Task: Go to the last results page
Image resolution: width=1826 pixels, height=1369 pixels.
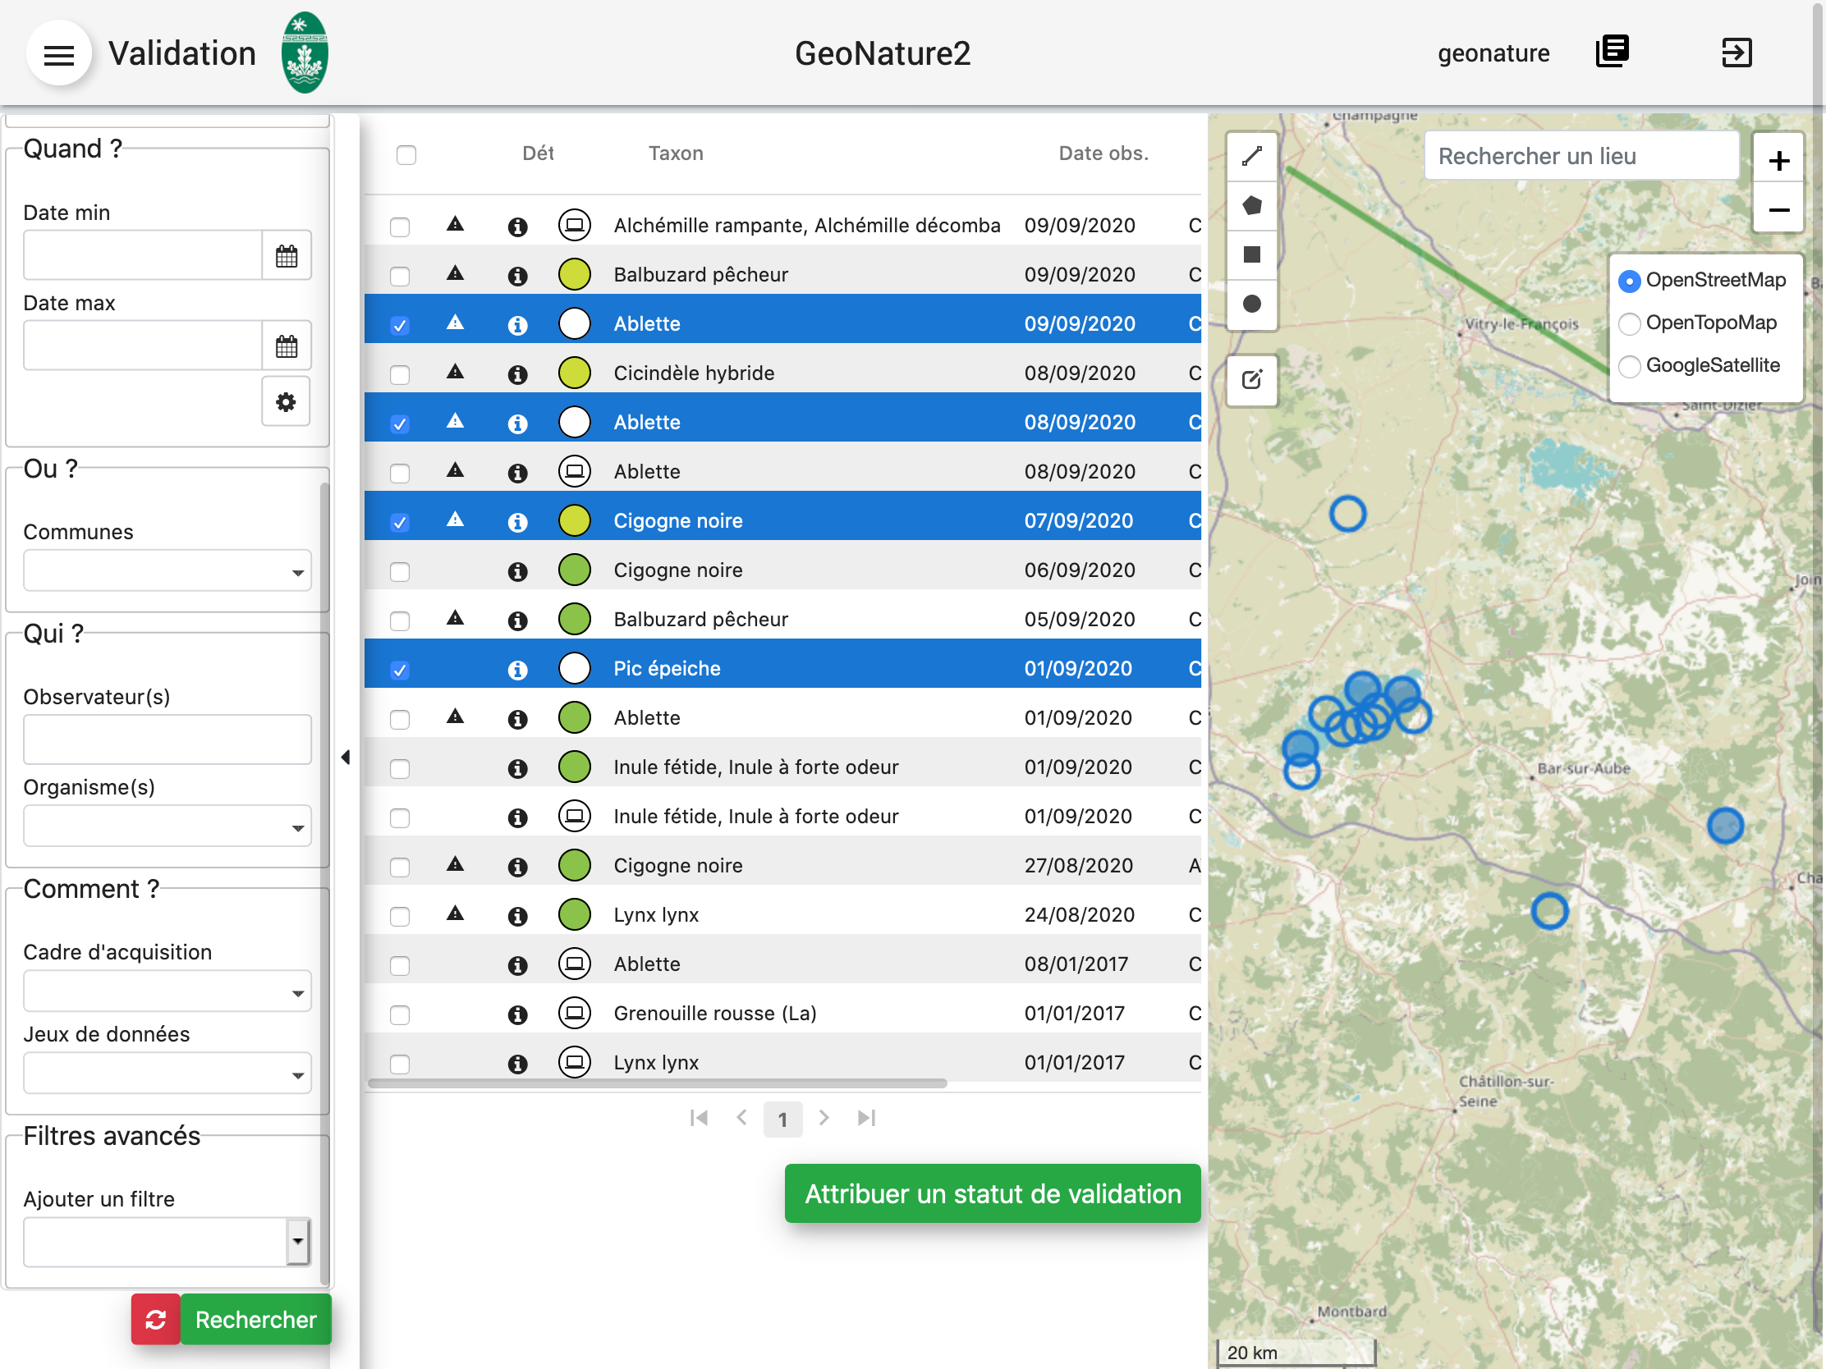Action: point(866,1117)
